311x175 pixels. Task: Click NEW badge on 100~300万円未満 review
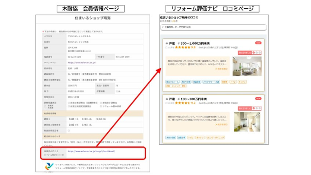(258, 98)
